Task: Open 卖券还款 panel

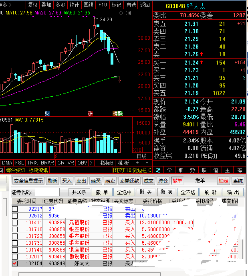Action: [129, 181]
